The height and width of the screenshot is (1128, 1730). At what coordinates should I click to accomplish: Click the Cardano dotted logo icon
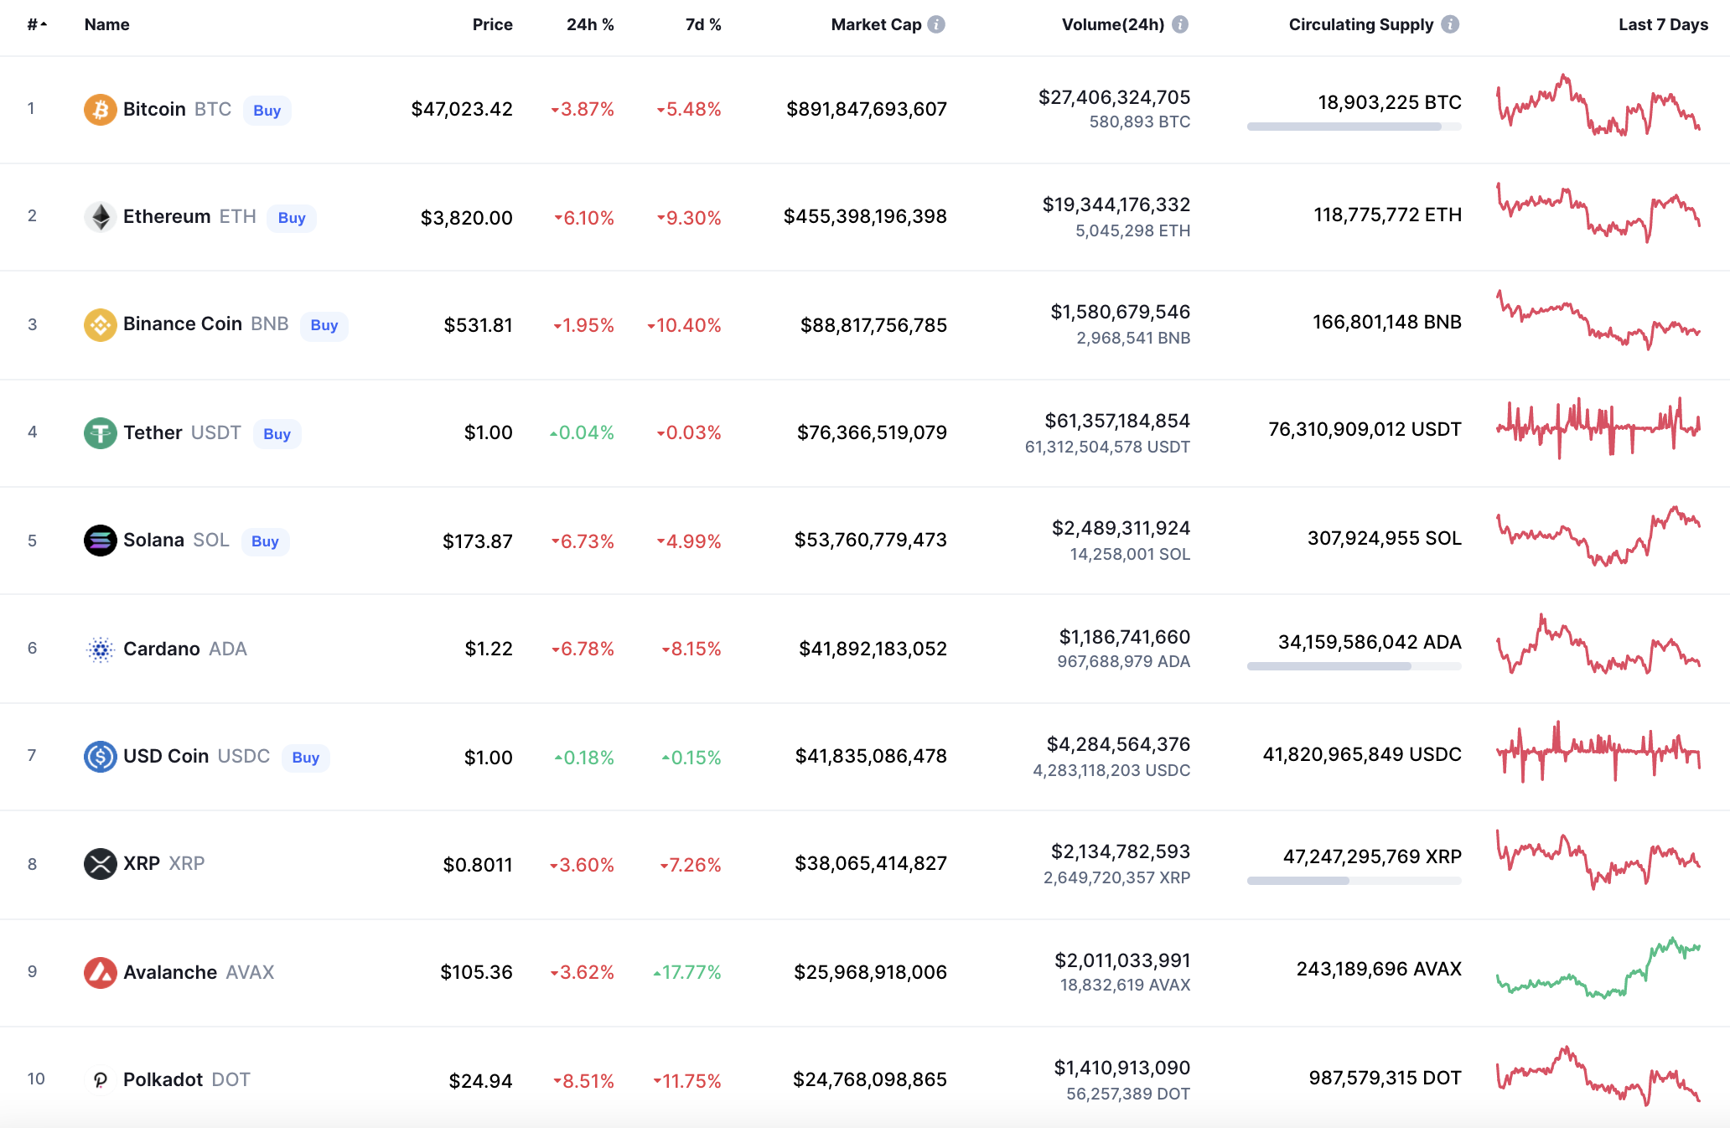pos(100,649)
